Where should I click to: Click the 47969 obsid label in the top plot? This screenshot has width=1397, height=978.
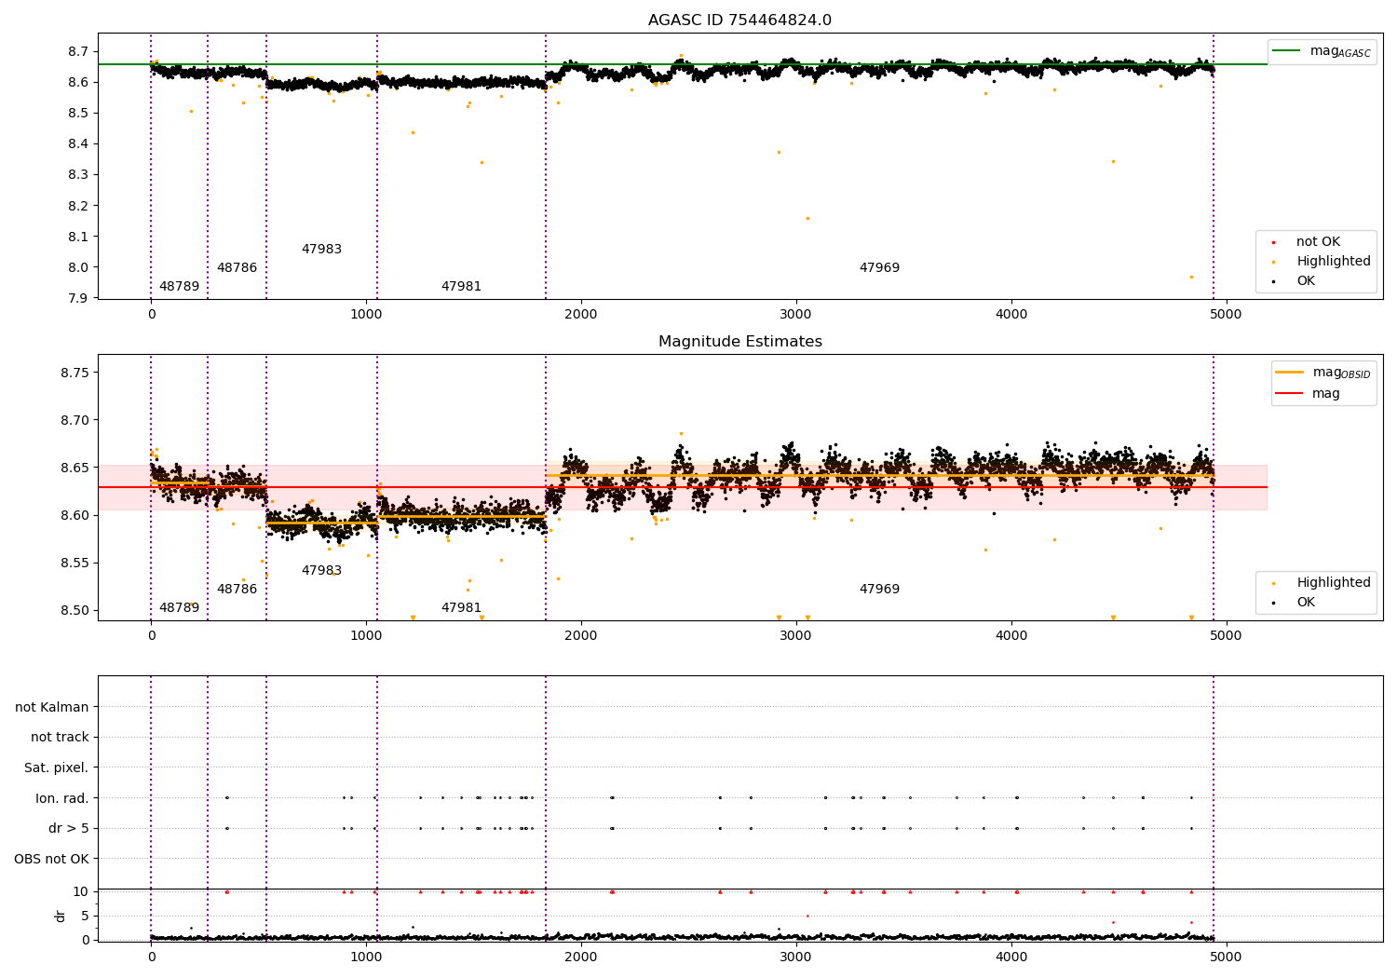click(x=879, y=268)
